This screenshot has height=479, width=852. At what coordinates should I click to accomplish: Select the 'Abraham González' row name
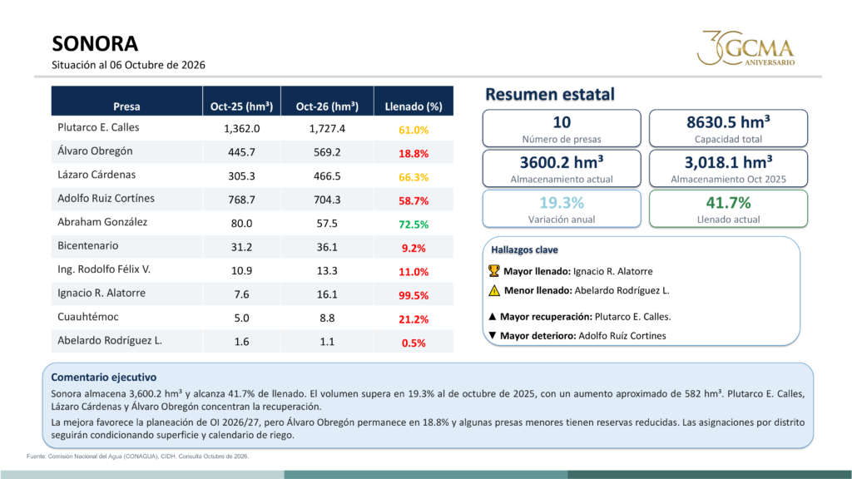click(102, 222)
